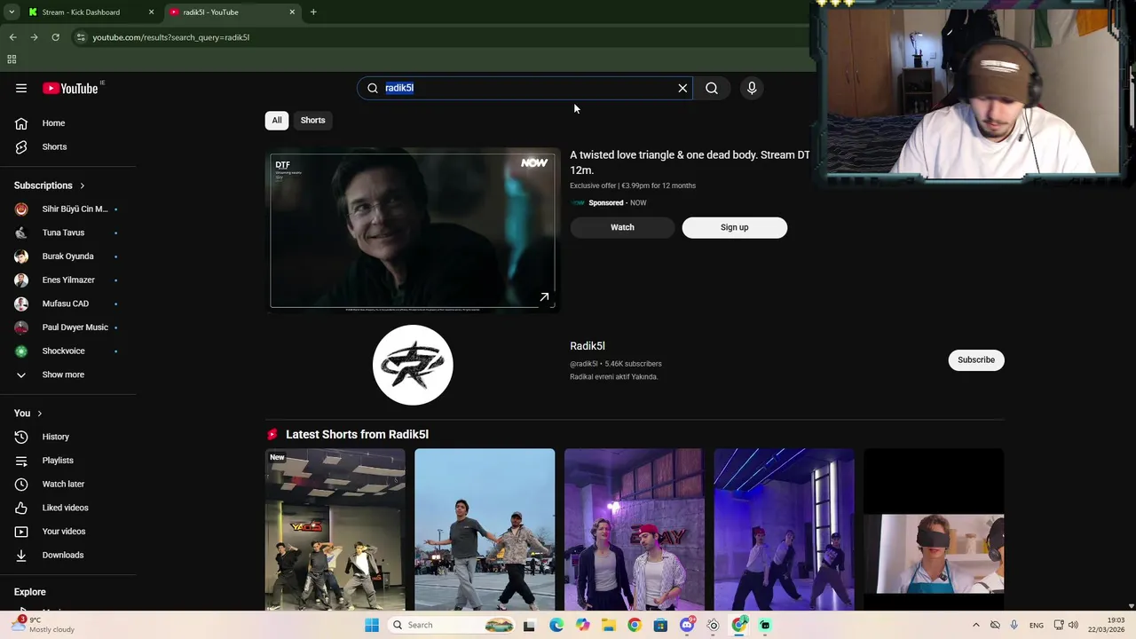Click the Sign up button on ad

coord(734,227)
